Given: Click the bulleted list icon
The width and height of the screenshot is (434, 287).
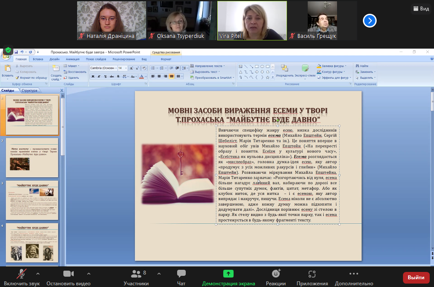Looking at the screenshot, I should pos(153,68).
